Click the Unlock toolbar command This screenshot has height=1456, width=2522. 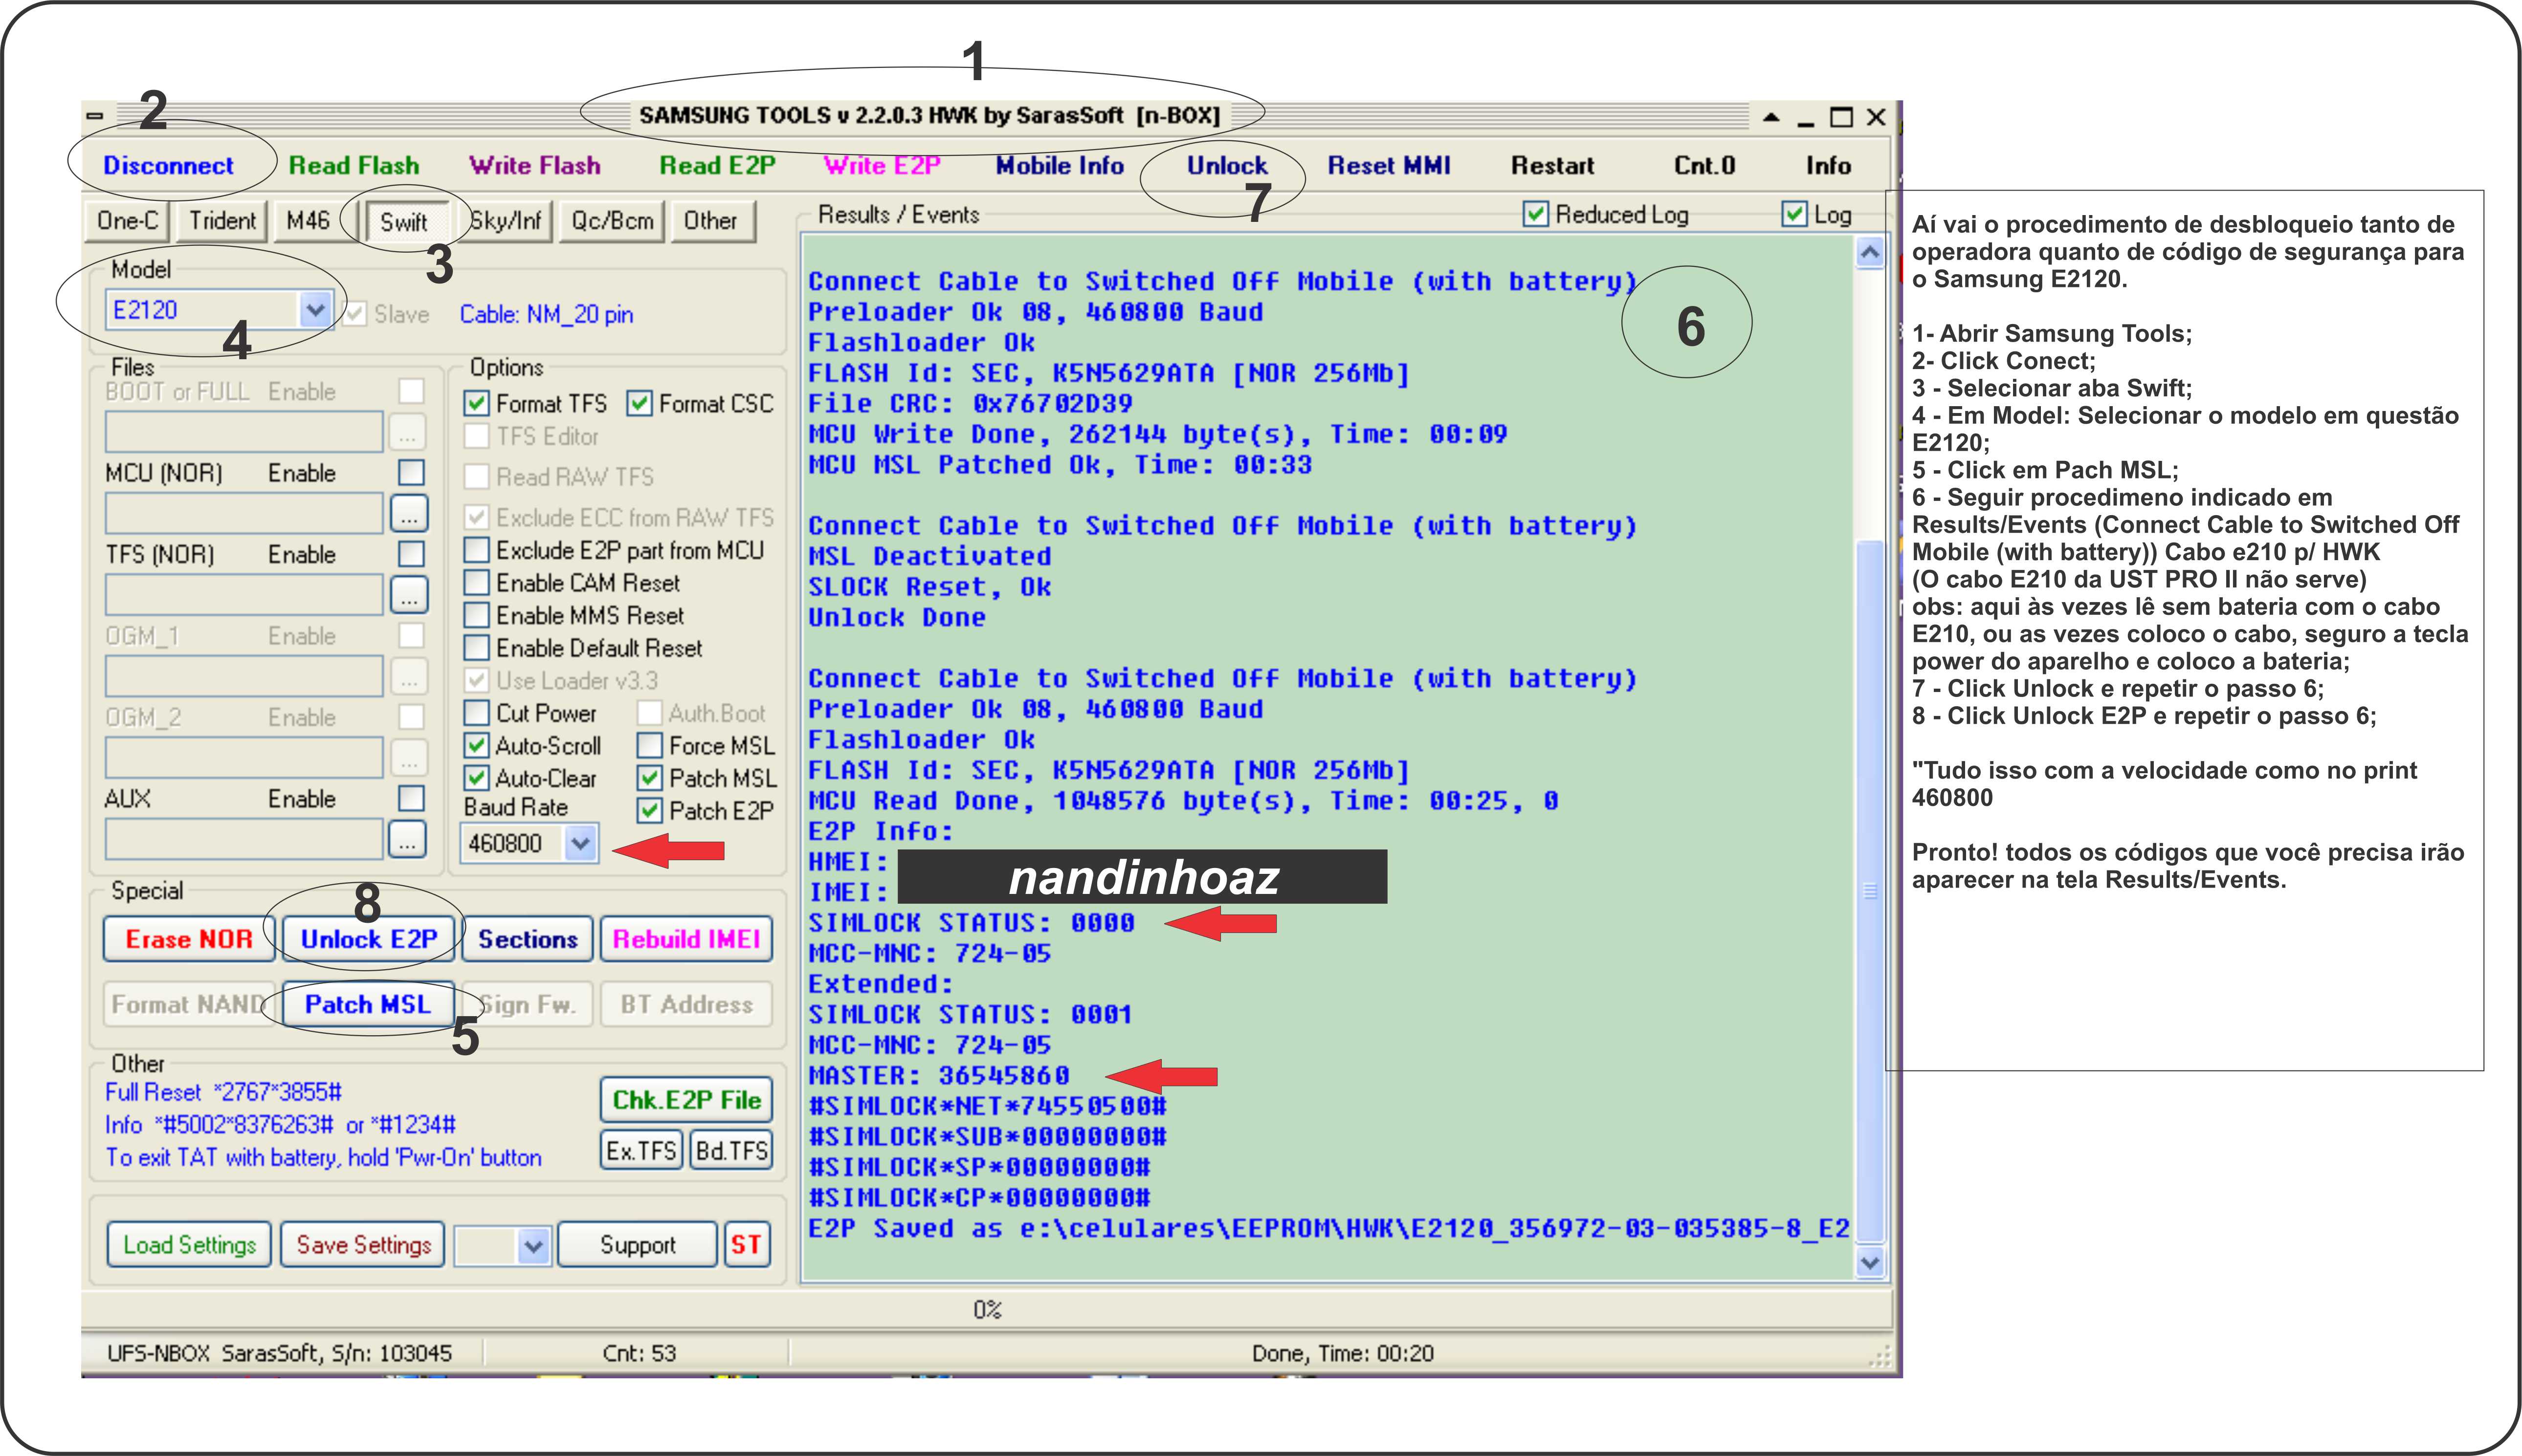tap(1226, 165)
